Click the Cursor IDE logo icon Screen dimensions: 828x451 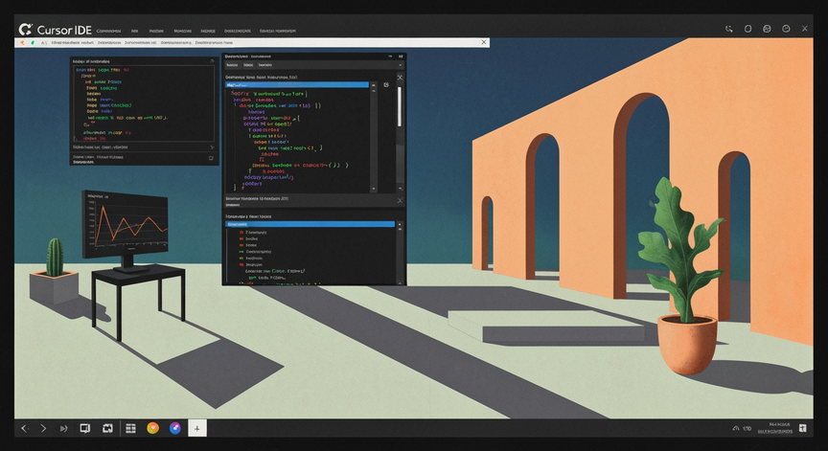pos(25,30)
